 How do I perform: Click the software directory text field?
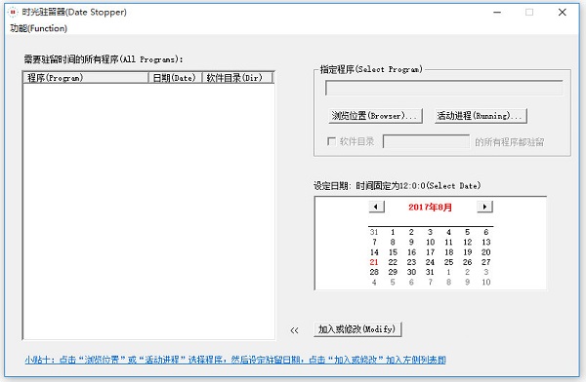click(x=426, y=141)
